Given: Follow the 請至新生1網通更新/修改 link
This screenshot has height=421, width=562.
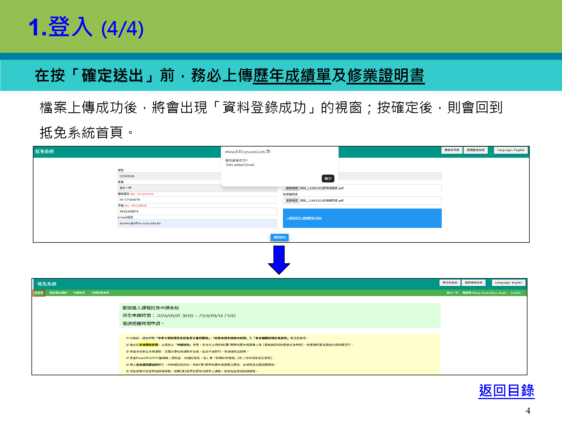Looking at the screenshot, I should (x=304, y=218).
